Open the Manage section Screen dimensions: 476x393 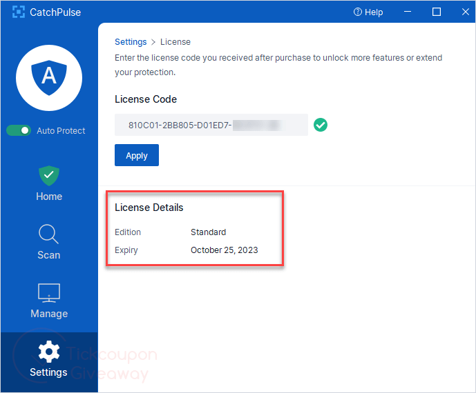49,301
